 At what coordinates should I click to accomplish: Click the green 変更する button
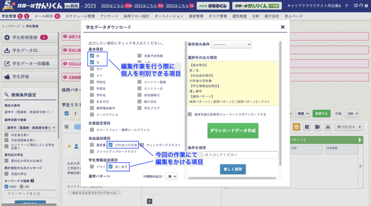[x=321, y=114]
